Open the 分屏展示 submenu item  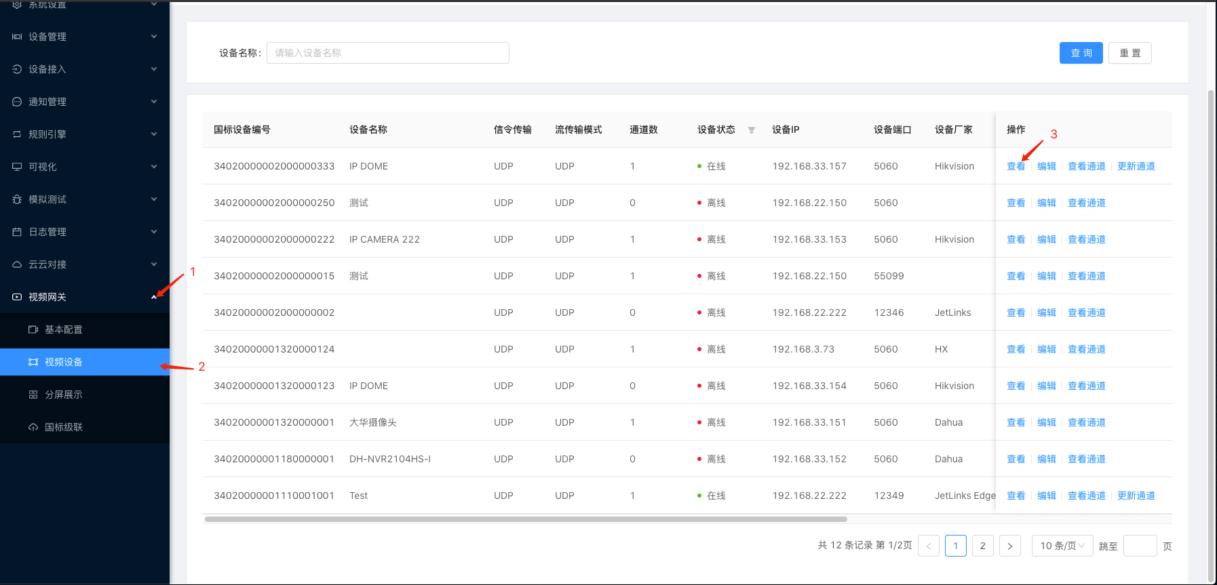click(64, 395)
